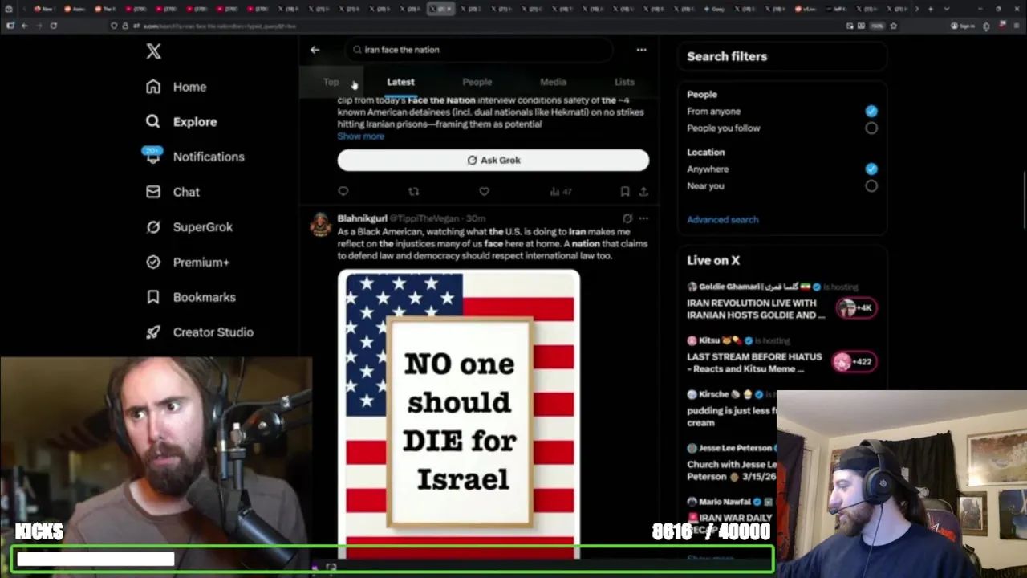Click the Chat envelope icon

point(153,192)
